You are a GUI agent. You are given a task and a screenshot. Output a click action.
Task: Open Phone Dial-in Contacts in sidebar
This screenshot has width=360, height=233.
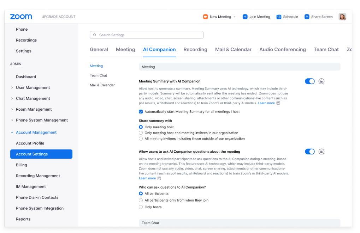click(x=37, y=197)
